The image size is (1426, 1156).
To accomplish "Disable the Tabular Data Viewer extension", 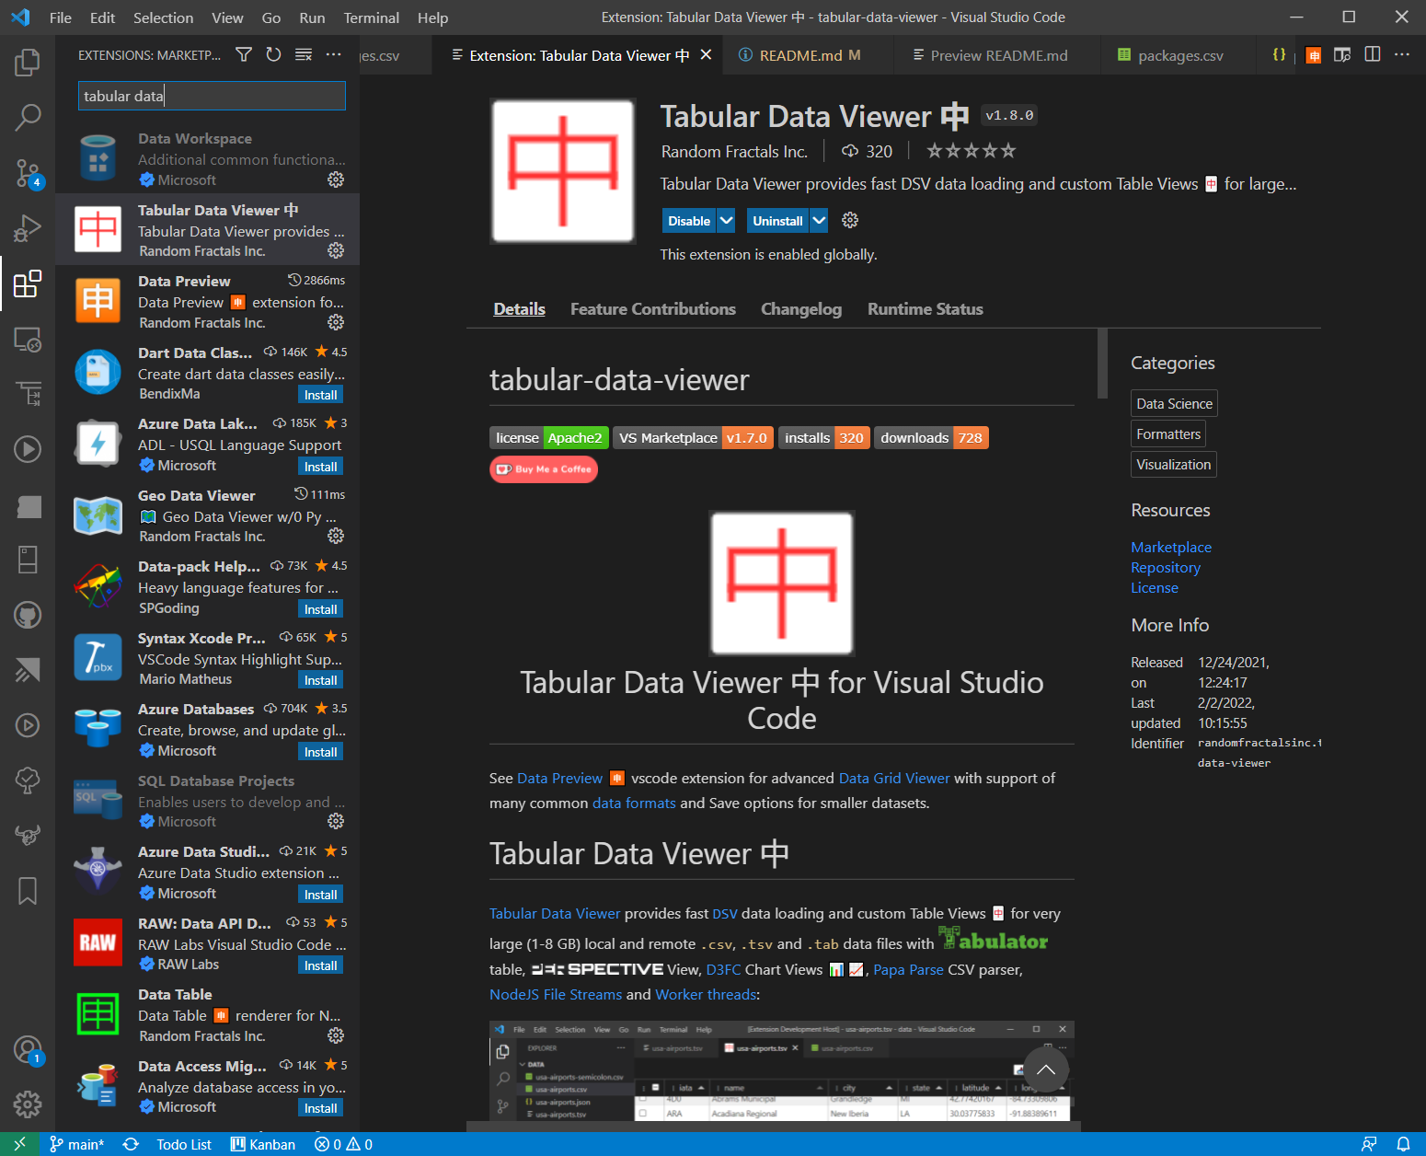I will tap(689, 220).
